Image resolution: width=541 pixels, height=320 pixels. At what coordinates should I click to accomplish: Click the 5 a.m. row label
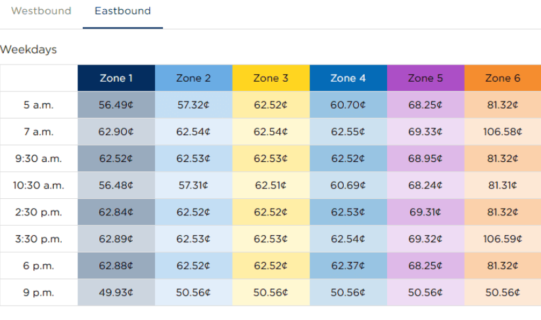pyautogui.click(x=39, y=105)
